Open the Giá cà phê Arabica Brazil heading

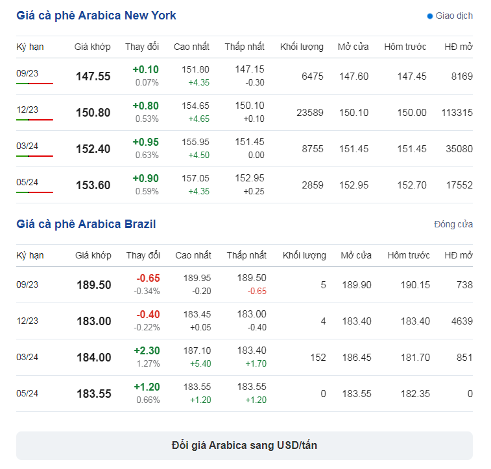pyautogui.click(x=86, y=224)
